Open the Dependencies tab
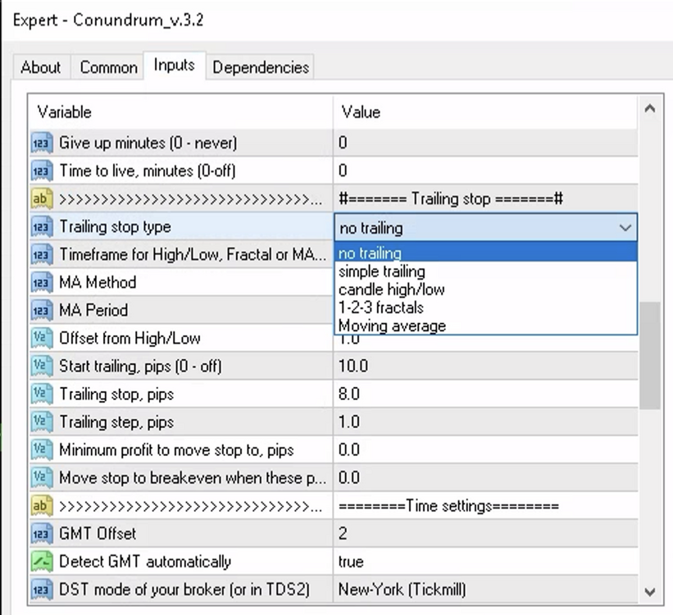Viewport: 673px width, 615px height. (x=261, y=67)
